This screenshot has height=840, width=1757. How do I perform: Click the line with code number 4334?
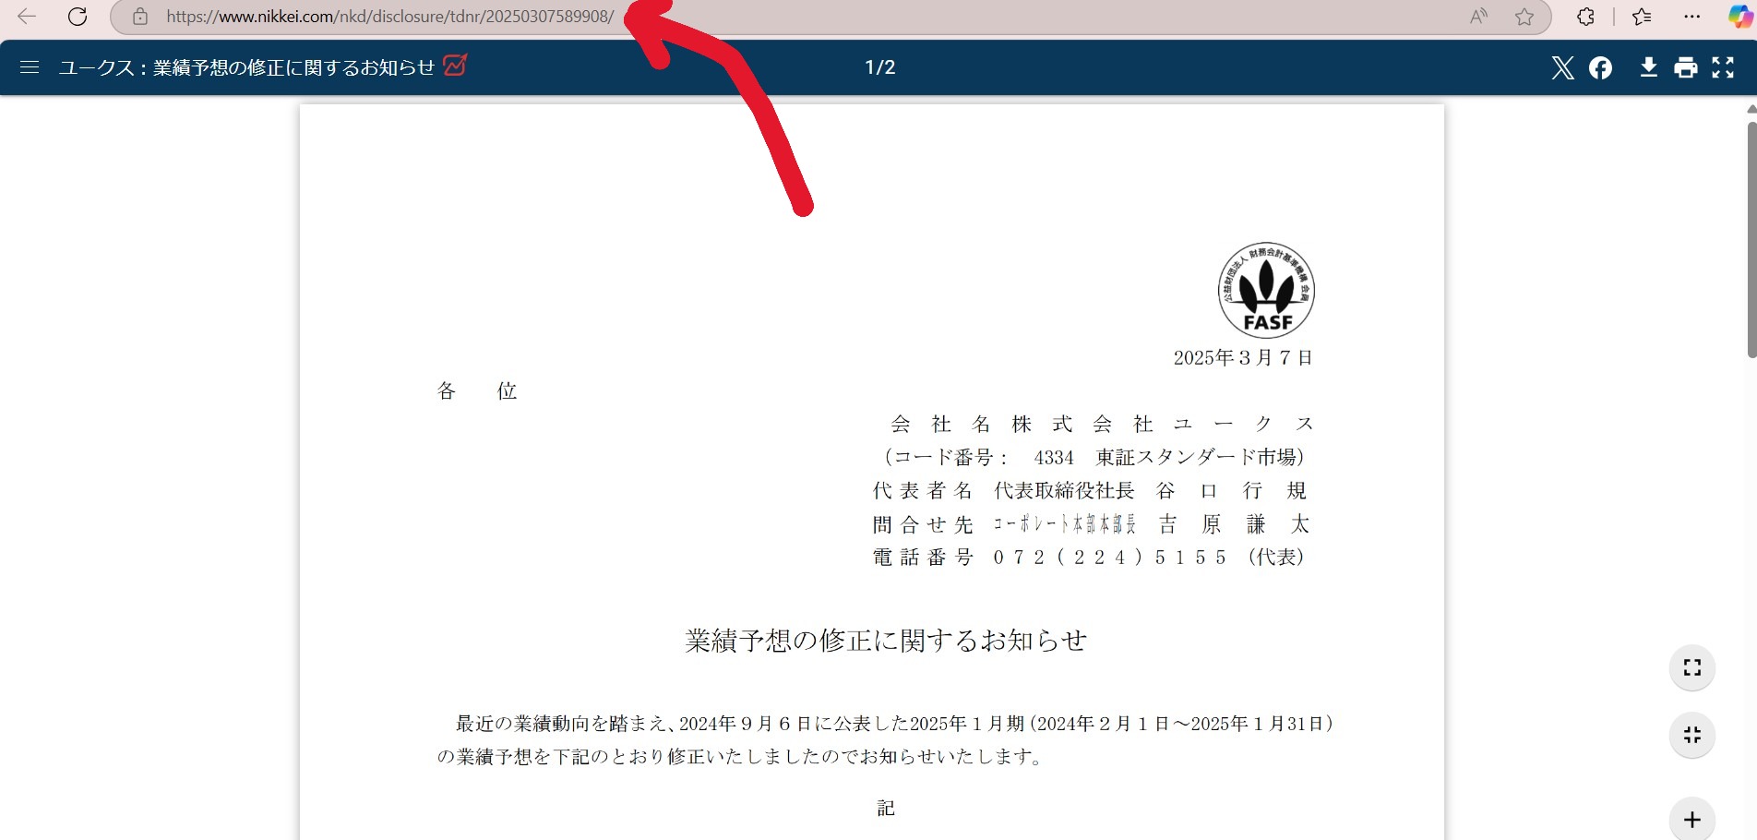coord(1094,458)
